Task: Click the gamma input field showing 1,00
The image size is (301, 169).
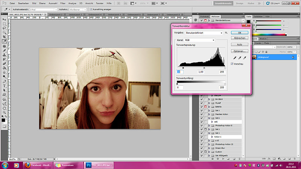Action: click(201, 72)
